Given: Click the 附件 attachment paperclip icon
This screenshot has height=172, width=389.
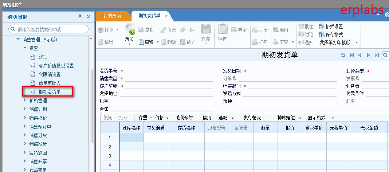Looking at the screenshot, I should pos(183,30).
